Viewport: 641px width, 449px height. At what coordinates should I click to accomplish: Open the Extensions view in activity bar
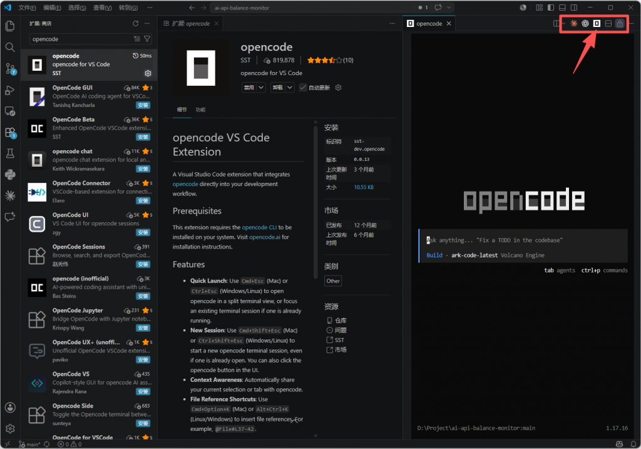click(10, 133)
